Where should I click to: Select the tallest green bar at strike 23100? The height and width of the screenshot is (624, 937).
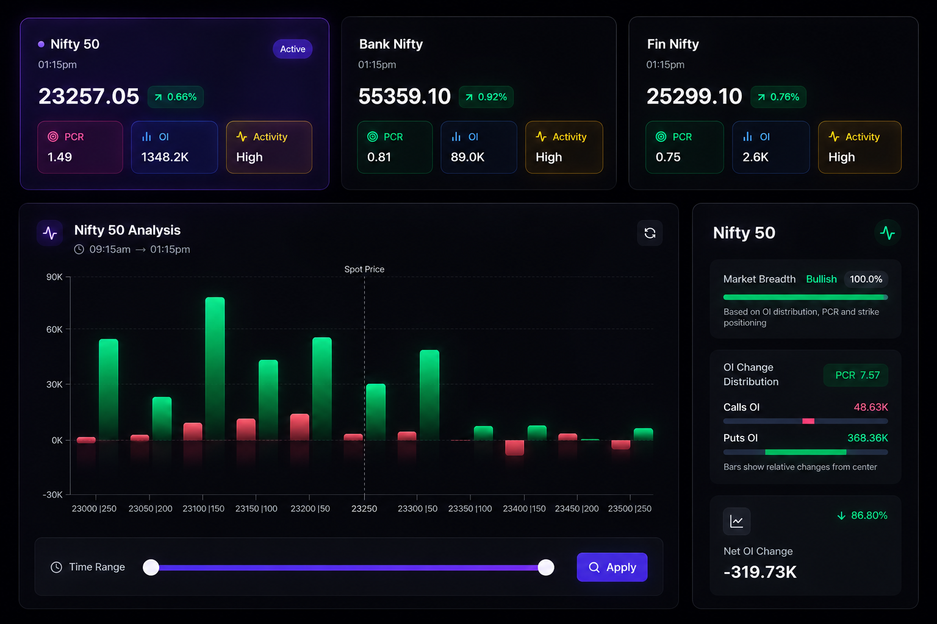[x=215, y=369]
